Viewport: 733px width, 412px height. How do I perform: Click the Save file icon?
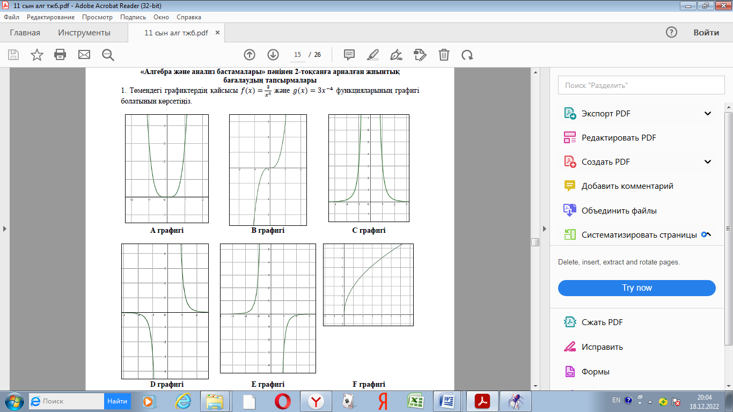(13, 54)
